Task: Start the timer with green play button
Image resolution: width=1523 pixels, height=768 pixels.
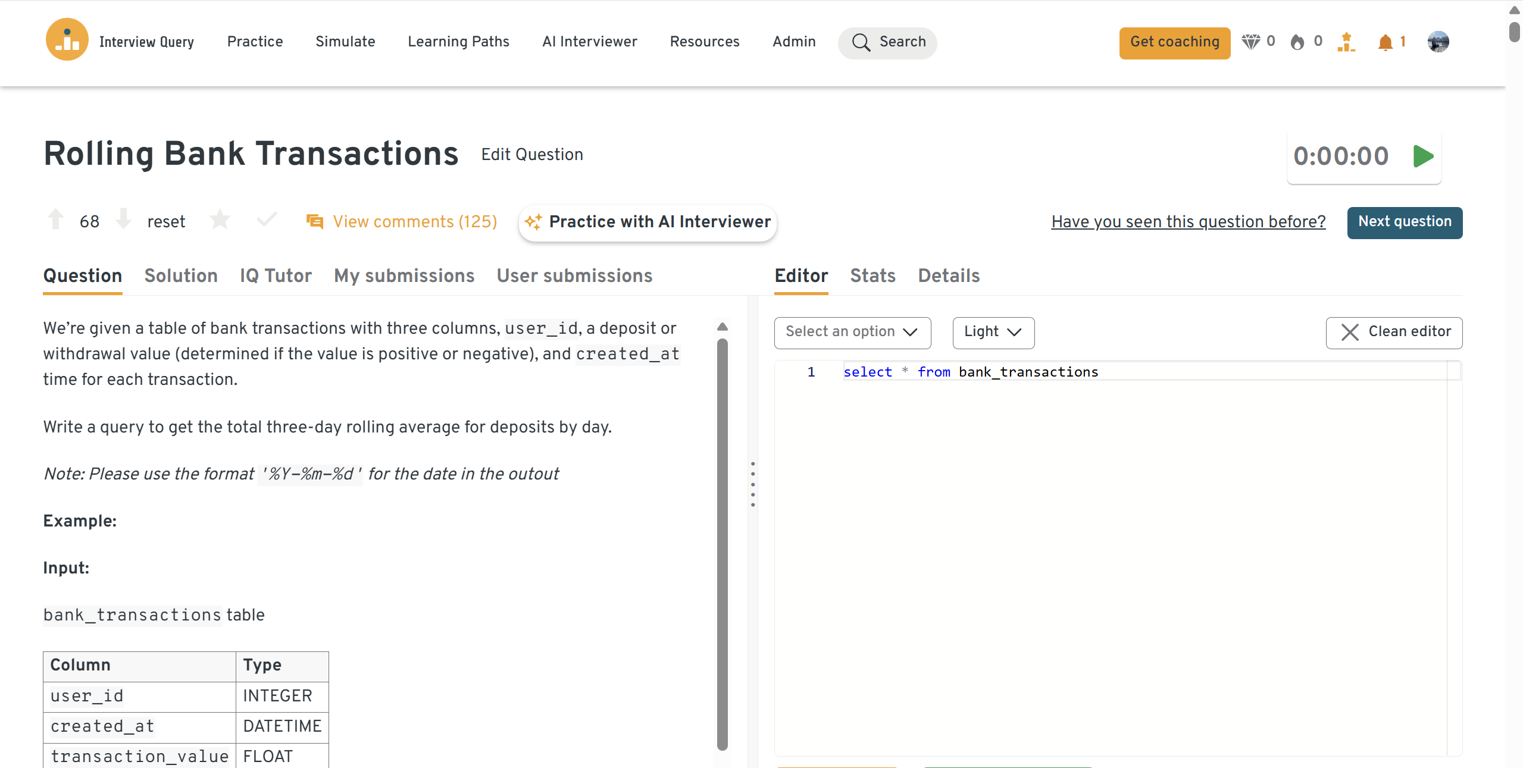Action: (1423, 156)
